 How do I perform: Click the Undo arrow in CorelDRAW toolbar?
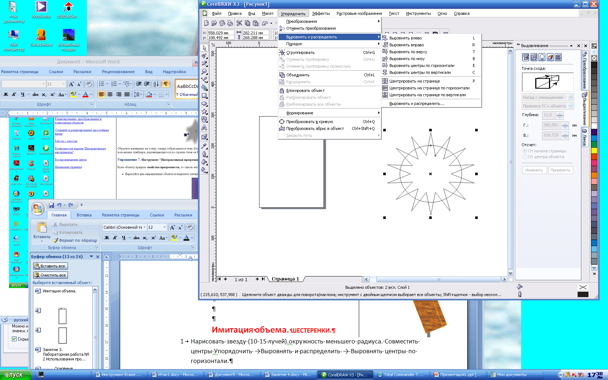click(265, 23)
